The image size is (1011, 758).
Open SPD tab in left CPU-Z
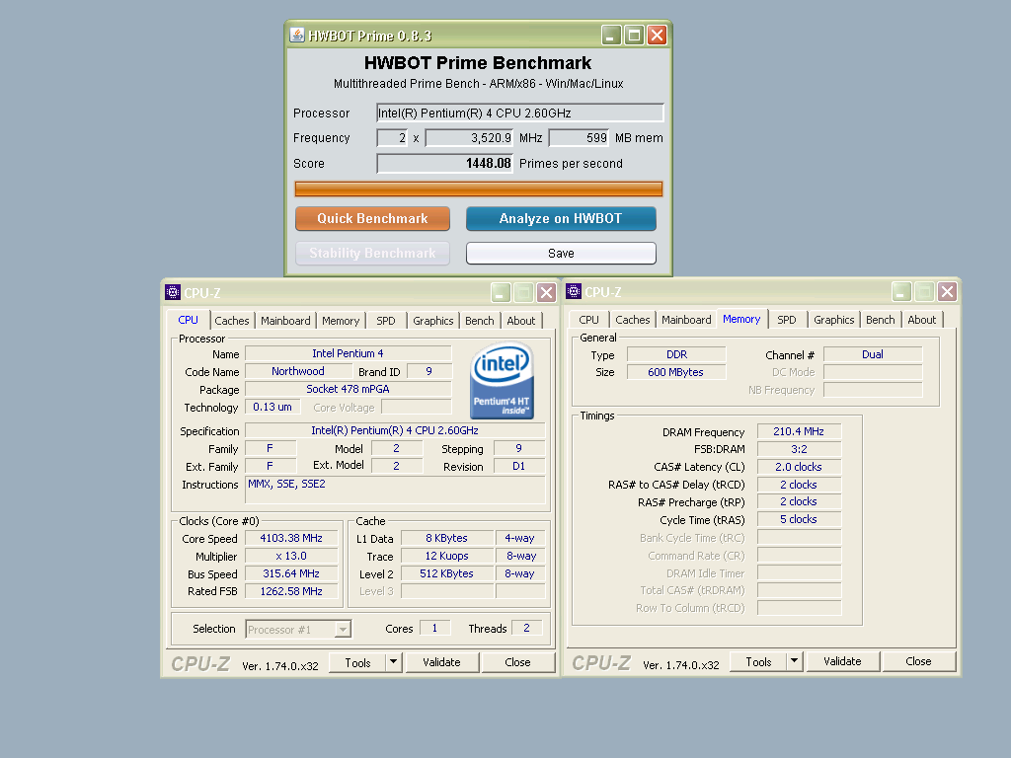(386, 321)
